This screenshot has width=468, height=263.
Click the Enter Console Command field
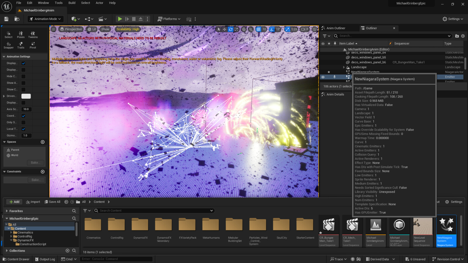tap(116, 259)
